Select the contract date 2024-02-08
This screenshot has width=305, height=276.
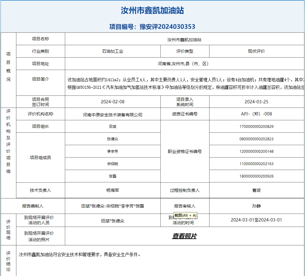pyautogui.click(x=112, y=102)
